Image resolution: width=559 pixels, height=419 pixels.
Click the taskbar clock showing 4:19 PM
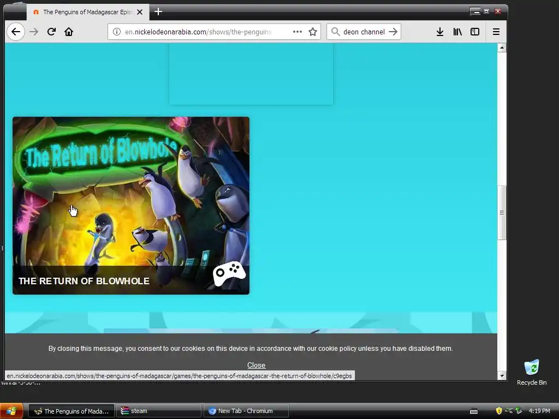click(x=539, y=411)
